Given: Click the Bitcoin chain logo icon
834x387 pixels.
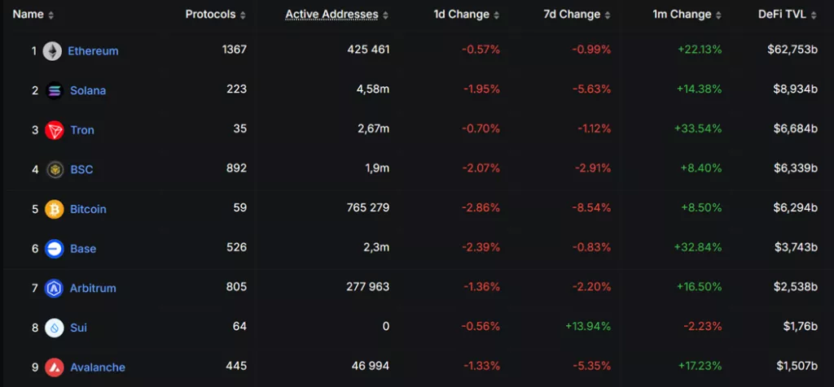Looking at the screenshot, I should [55, 209].
